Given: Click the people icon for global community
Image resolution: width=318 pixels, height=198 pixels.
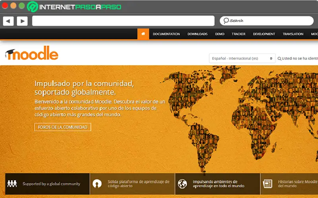Looking at the screenshot, I should tap(12, 184).
